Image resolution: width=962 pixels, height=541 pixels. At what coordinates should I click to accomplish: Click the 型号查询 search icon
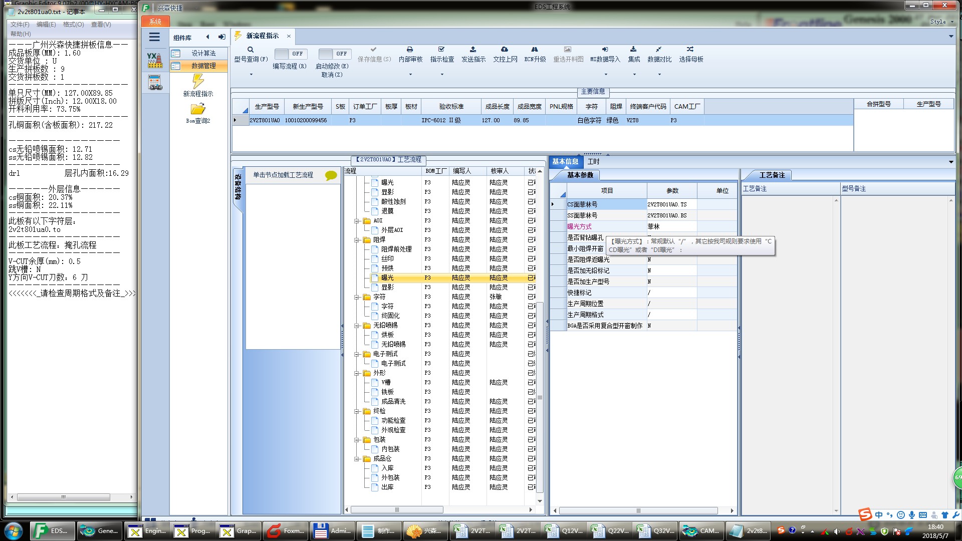tap(251, 50)
